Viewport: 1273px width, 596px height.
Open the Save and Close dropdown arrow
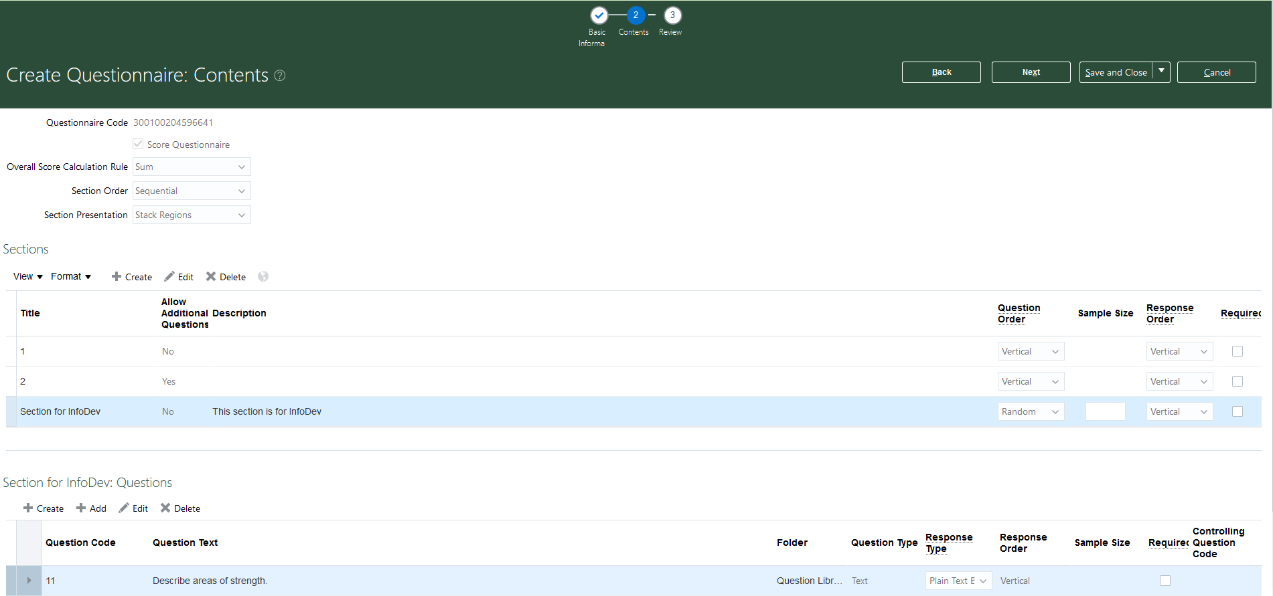1161,72
